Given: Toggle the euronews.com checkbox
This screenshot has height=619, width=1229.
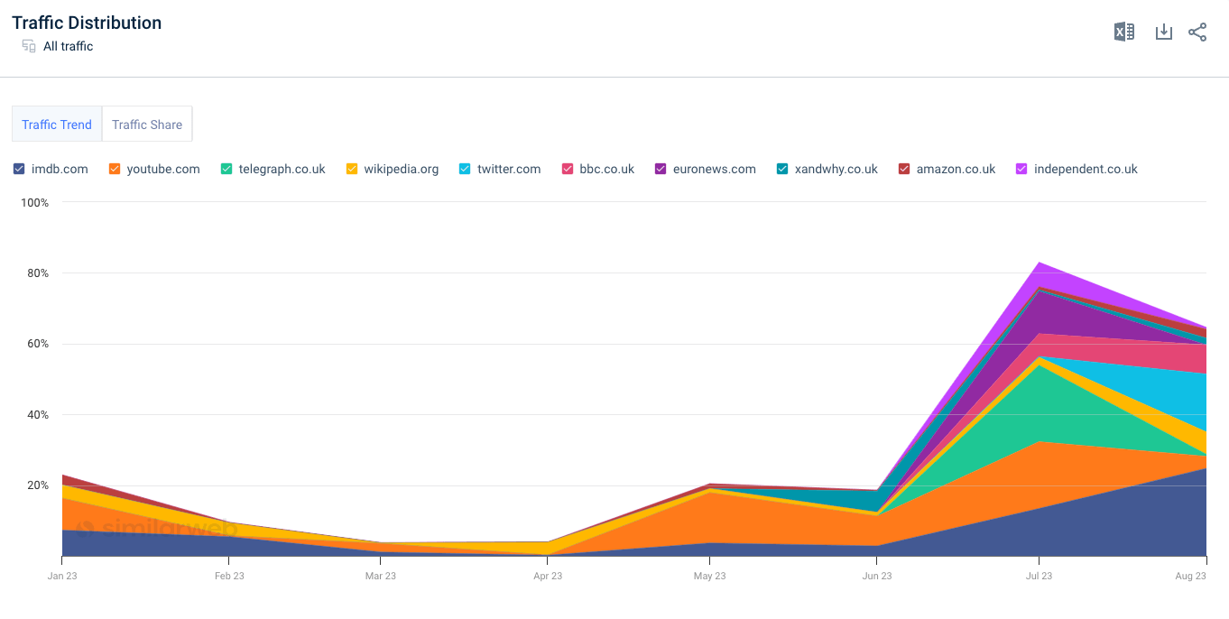Looking at the screenshot, I should pyautogui.click(x=661, y=168).
